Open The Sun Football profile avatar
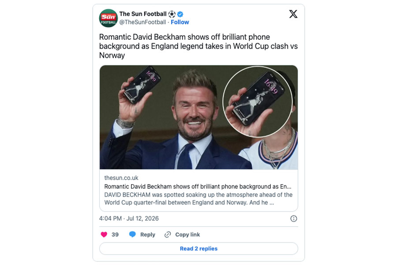Image resolution: width=397 pixels, height=265 pixels. pos(108,18)
